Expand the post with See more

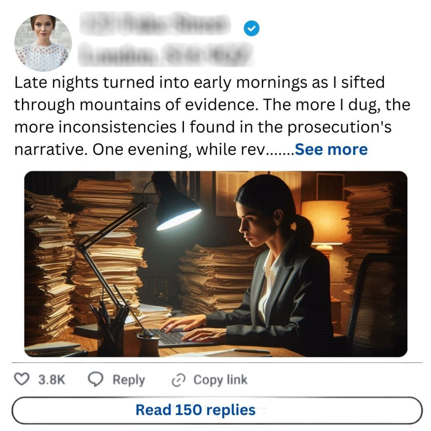tap(331, 149)
